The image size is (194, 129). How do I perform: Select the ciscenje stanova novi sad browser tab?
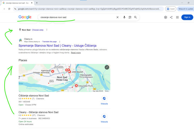[17, 3]
